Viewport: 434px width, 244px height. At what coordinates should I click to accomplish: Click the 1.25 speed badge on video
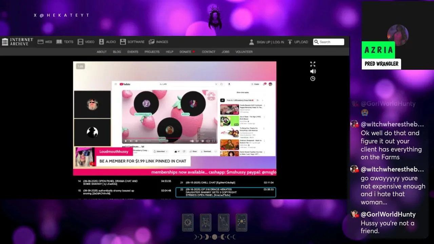click(80, 66)
